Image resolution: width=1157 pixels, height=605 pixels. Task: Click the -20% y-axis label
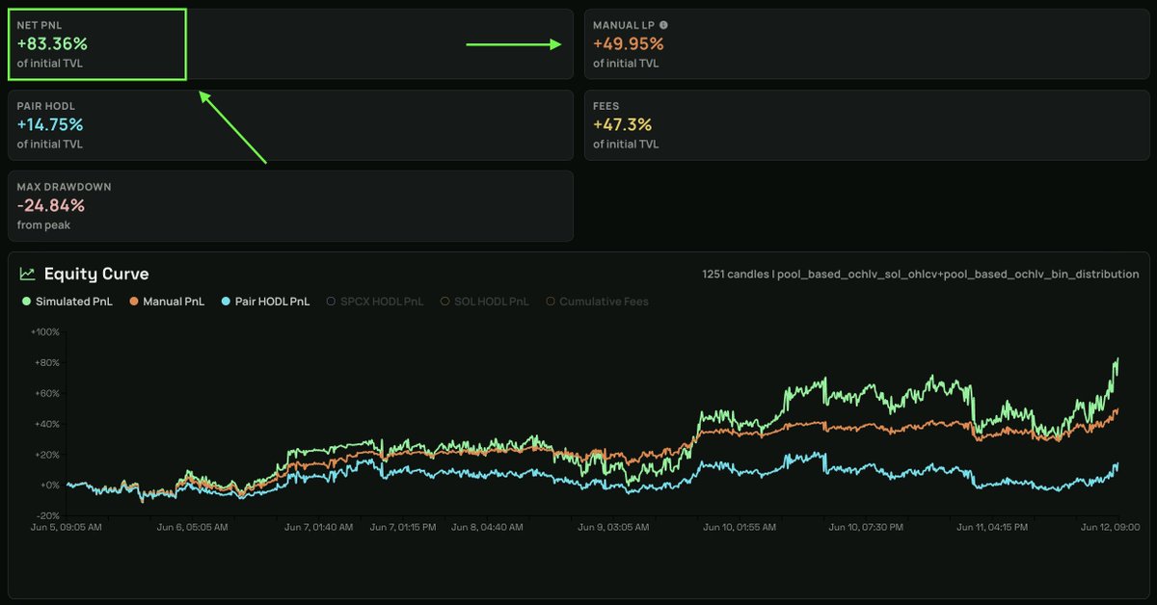coord(47,516)
